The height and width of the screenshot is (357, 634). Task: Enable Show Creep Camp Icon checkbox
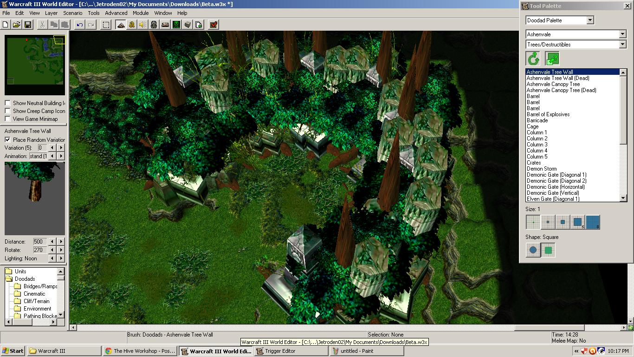click(8, 111)
